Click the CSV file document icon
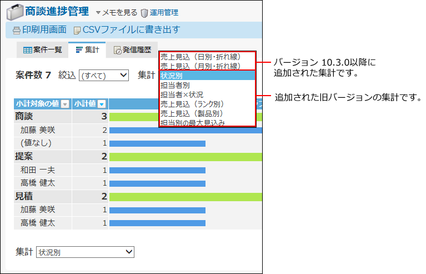The width and height of the screenshot is (426, 274). pyautogui.click(x=77, y=31)
